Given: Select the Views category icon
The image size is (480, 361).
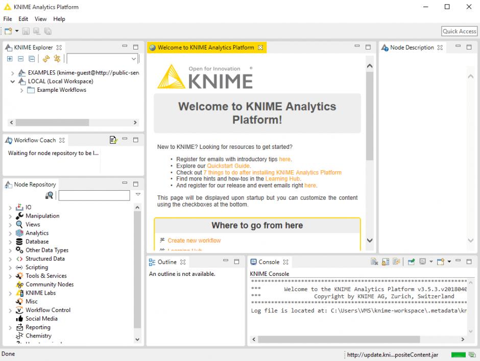Looking at the screenshot, I should [19, 224].
